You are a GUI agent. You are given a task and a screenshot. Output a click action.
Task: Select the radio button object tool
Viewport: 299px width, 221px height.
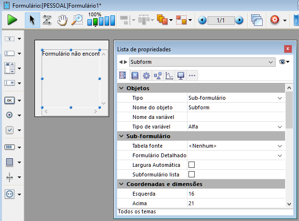10,116
